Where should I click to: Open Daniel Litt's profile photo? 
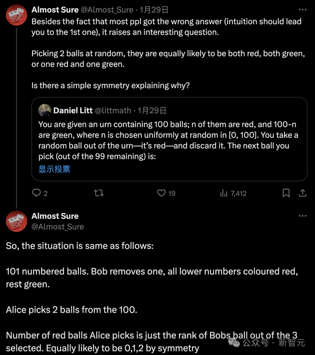tap(45, 110)
